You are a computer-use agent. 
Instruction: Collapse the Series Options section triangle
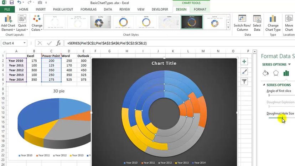pos(264,85)
